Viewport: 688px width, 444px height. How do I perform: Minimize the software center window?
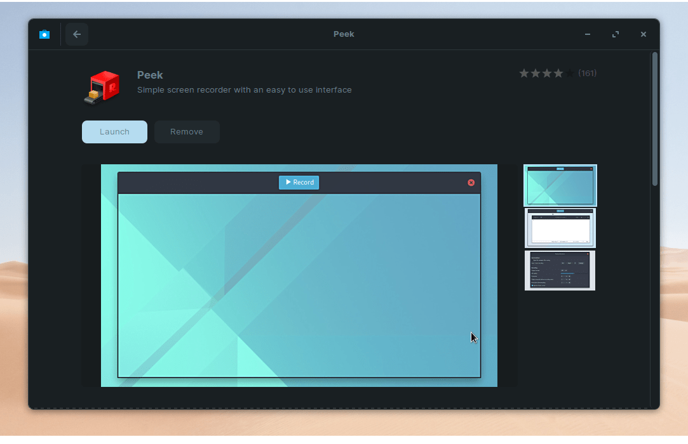click(x=588, y=34)
